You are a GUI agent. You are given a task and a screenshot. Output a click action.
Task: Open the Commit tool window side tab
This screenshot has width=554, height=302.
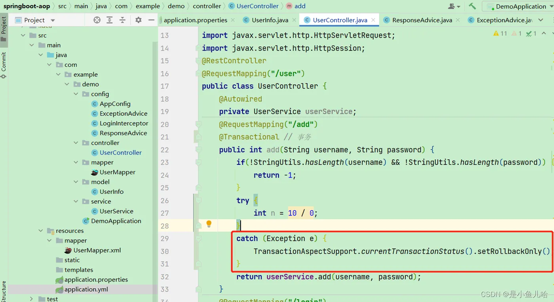click(4, 65)
